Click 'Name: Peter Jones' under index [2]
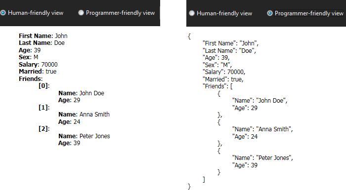Image resolution: width=346 pixels, height=193 pixels. (x=84, y=136)
